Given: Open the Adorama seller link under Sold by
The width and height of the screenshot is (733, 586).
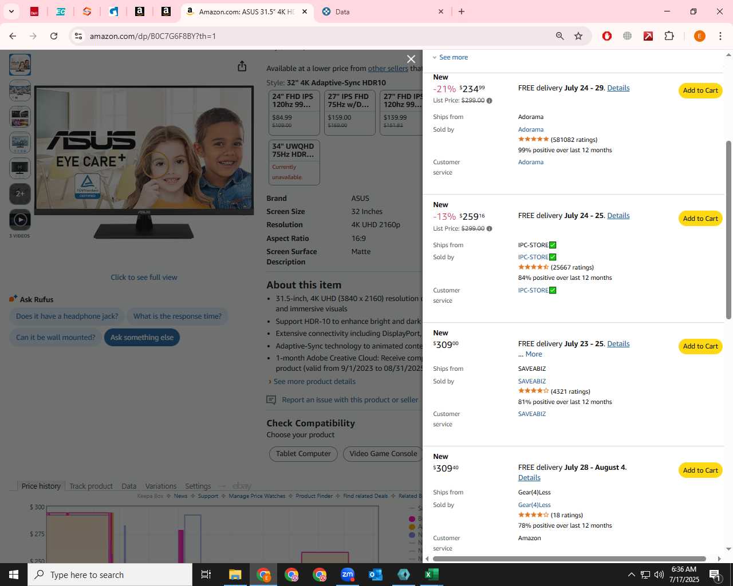Looking at the screenshot, I should [x=531, y=130].
